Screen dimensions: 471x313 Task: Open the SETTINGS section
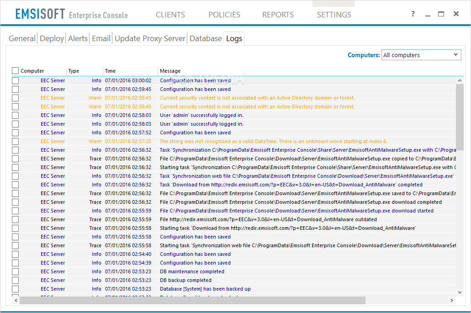(334, 15)
